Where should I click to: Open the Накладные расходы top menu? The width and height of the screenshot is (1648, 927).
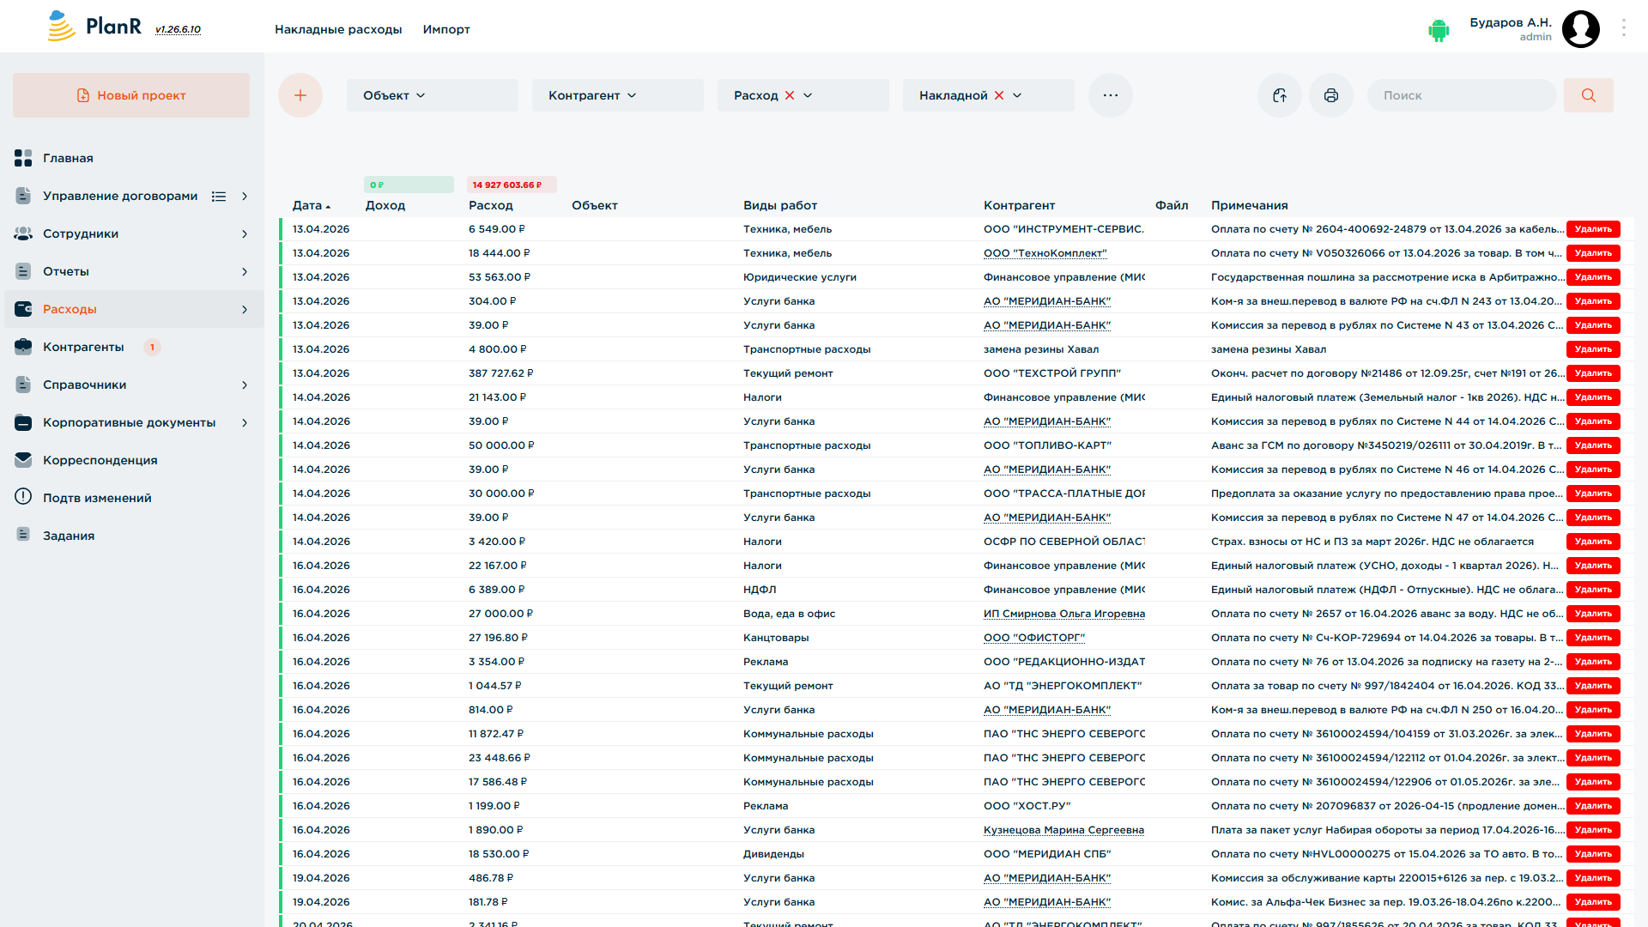(338, 29)
